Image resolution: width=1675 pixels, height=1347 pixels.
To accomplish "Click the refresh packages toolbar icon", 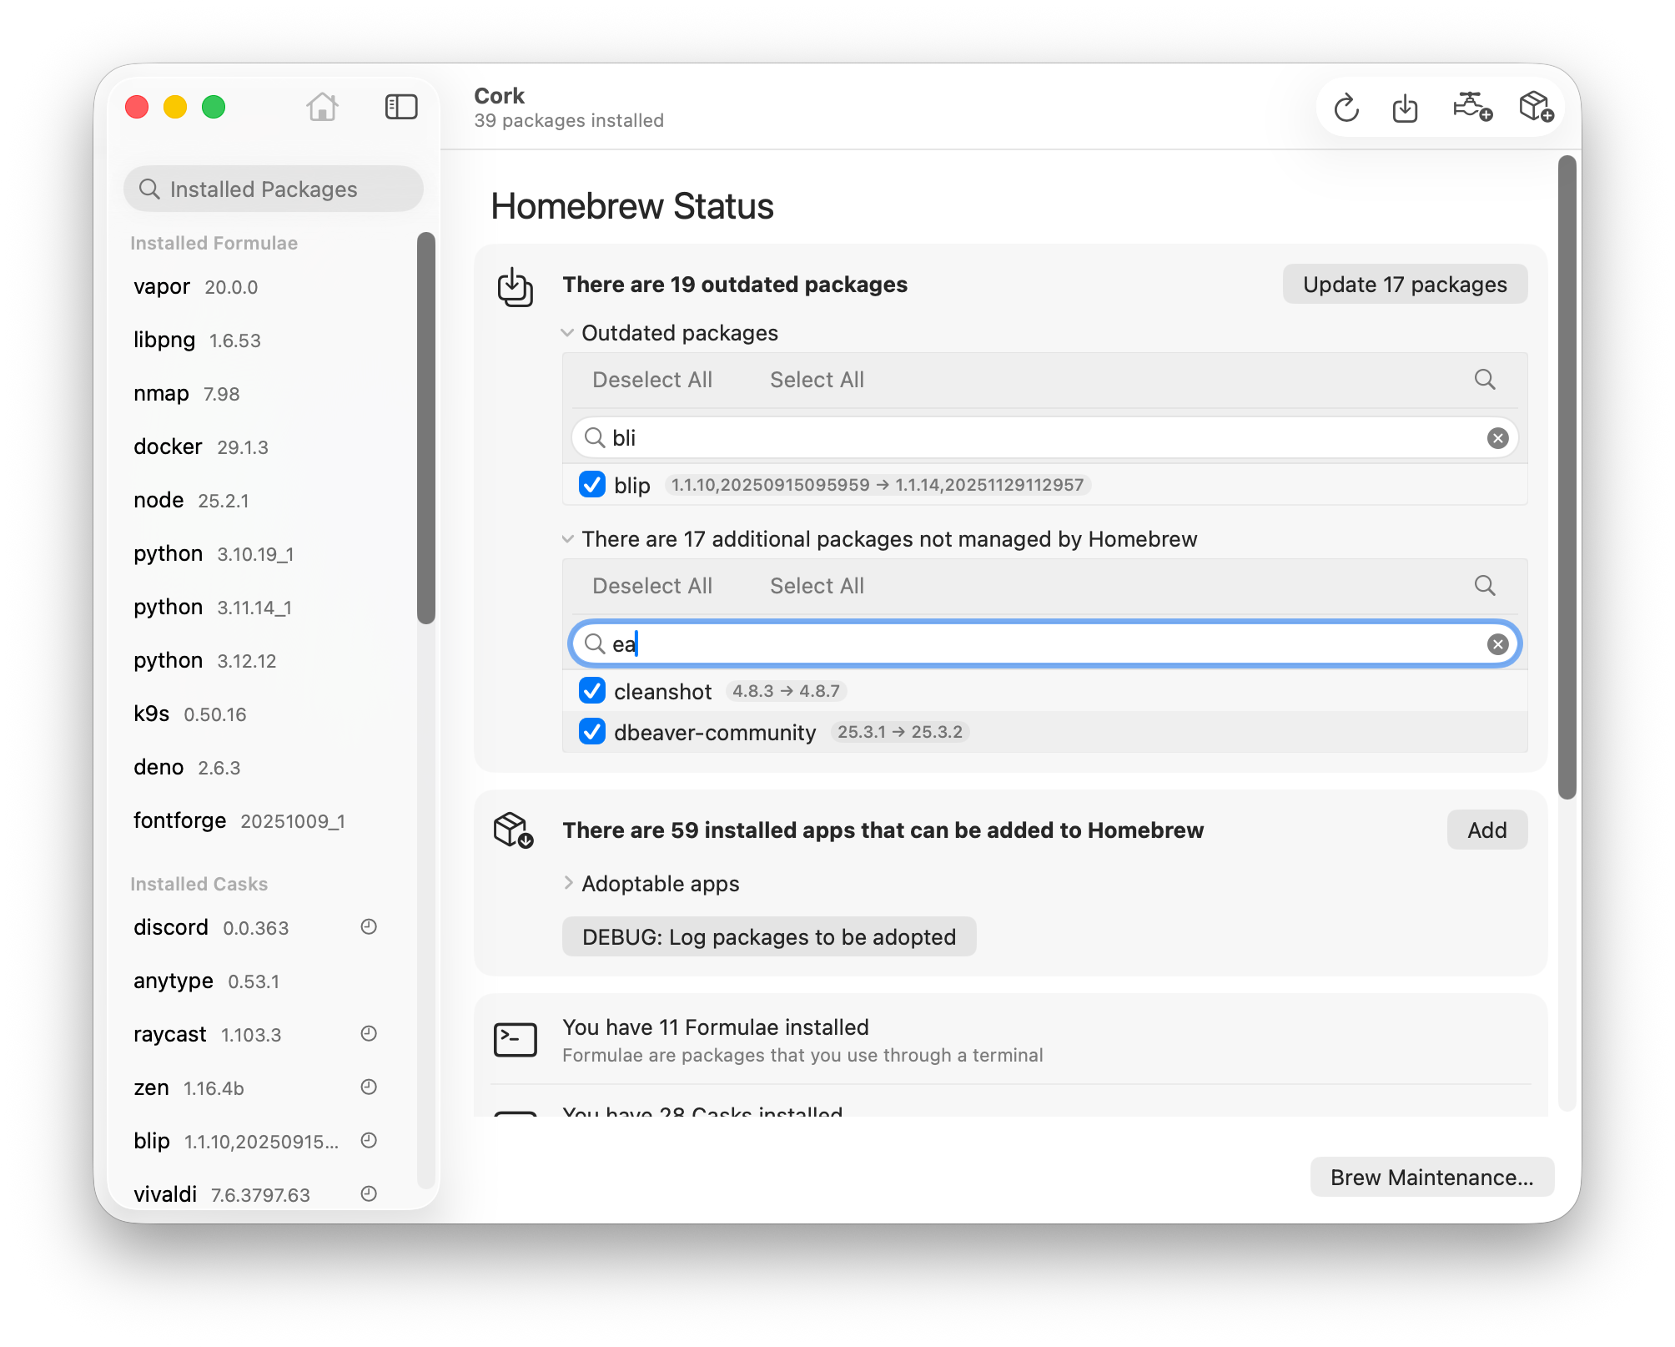I will tap(1346, 108).
